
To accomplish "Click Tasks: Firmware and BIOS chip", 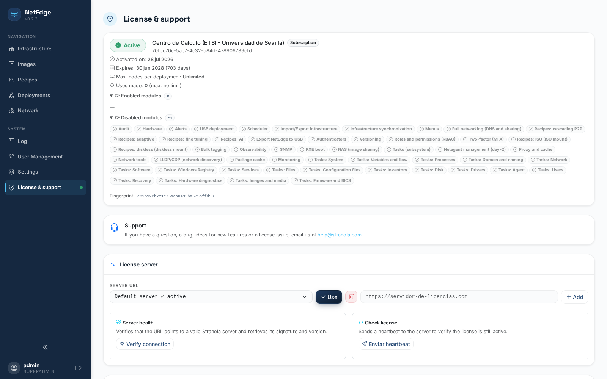I will click(322, 181).
